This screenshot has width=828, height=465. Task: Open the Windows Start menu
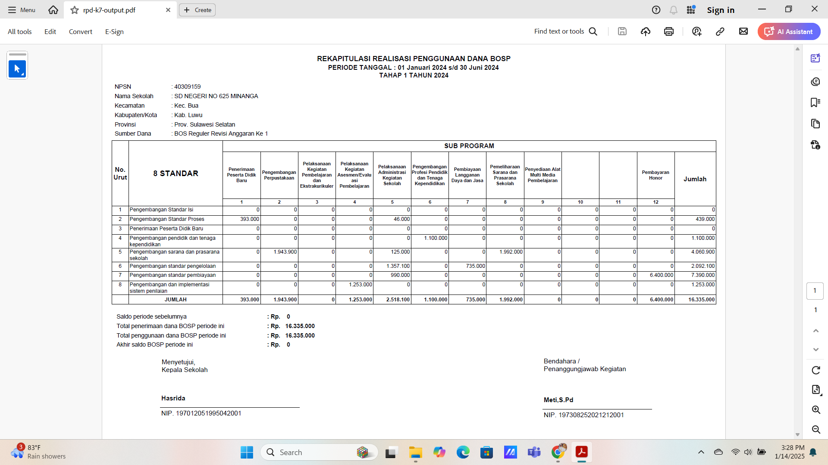[x=247, y=452]
